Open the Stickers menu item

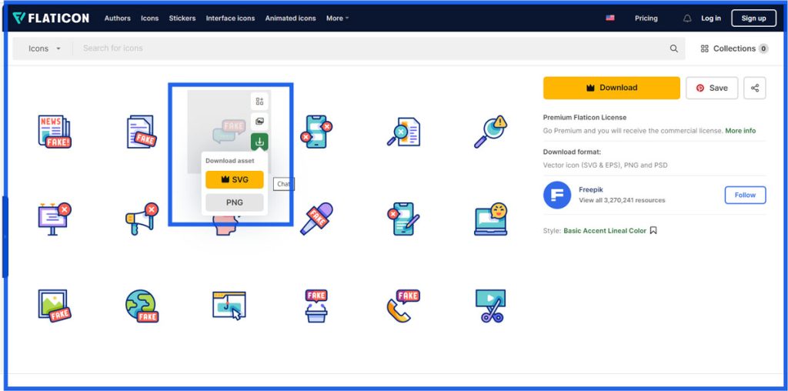click(182, 18)
